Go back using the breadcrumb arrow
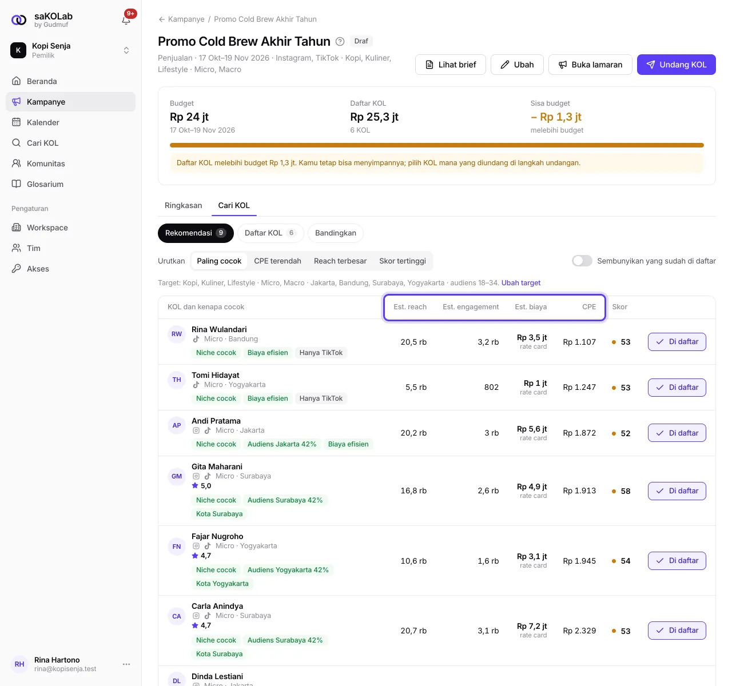The height and width of the screenshot is (686, 732). coord(162,19)
